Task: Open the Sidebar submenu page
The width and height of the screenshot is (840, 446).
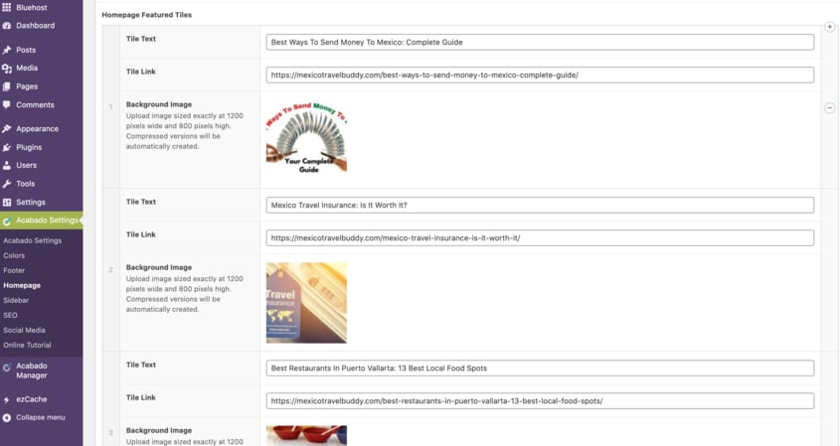Action: click(x=16, y=301)
